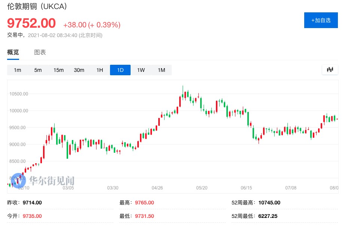Viewport: 348px width, 228px height.
Task: Open the candlestick chart type icon
Action: tap(330, 70)
